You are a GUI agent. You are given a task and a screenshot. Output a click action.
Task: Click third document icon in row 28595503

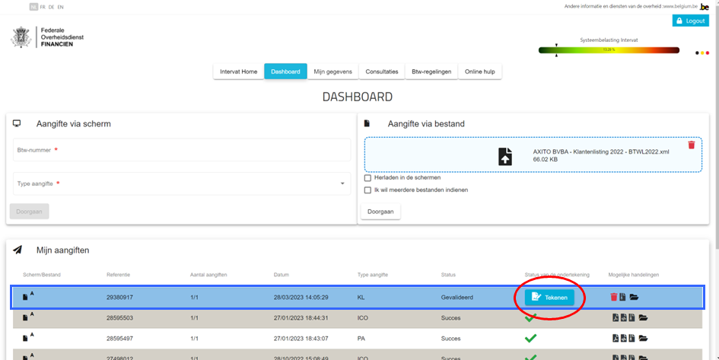(x=632, y=318)
